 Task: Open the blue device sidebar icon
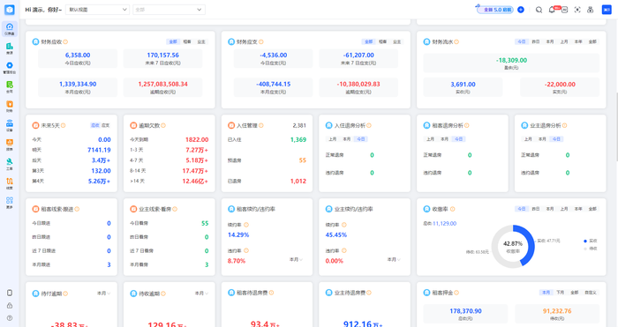(x=10, y=123)
